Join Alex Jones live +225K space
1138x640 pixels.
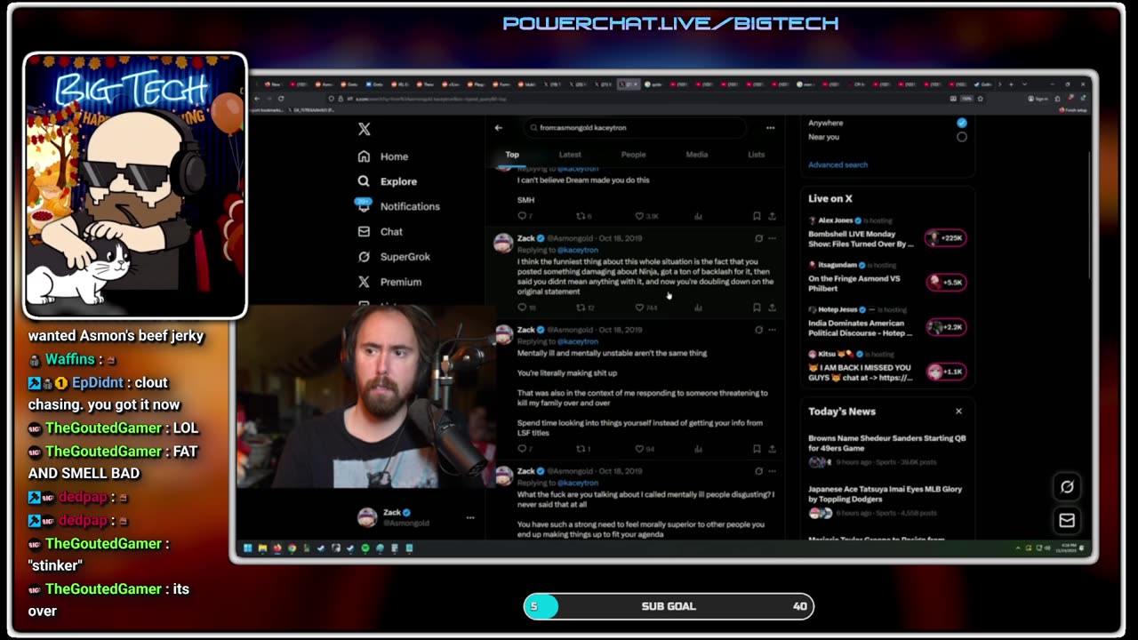point(945,238)
